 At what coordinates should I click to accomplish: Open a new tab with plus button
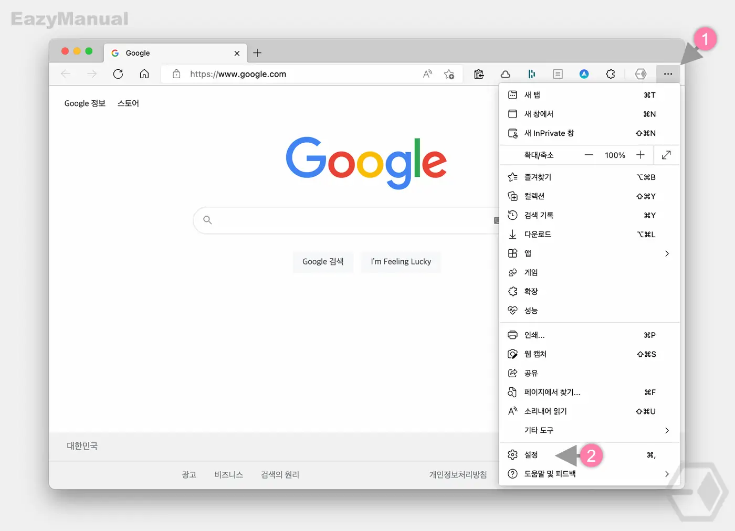[x=257, y=53]
